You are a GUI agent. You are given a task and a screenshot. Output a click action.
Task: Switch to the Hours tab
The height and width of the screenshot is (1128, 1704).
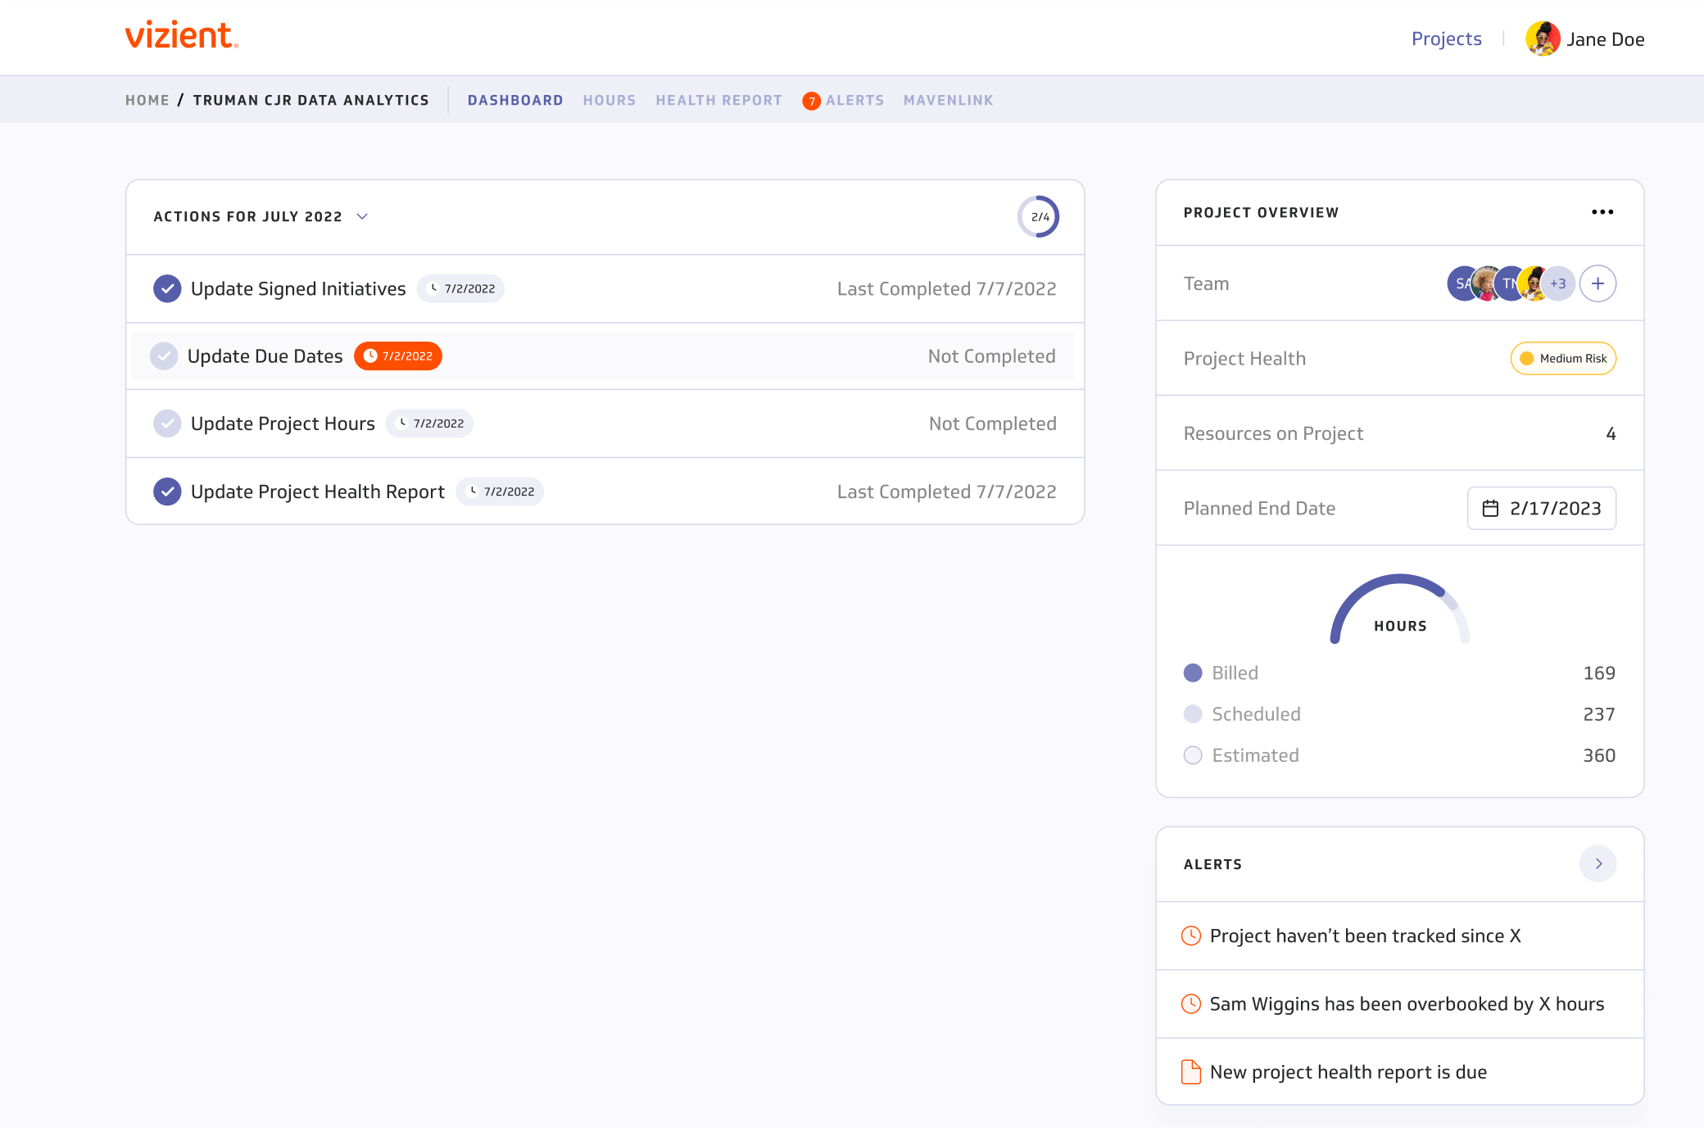(610, 100)
